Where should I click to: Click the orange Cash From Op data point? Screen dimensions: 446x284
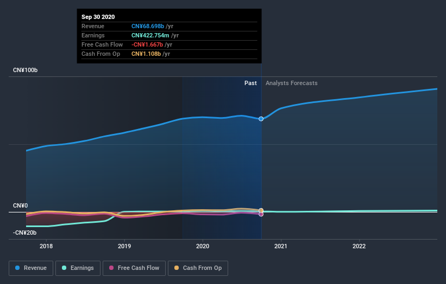(x=261, y=210)
